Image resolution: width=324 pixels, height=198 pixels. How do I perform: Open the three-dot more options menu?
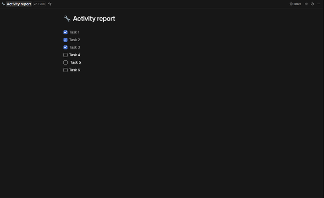tap(319, 4)
